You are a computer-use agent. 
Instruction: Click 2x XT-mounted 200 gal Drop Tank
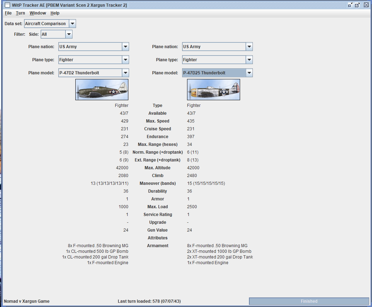coord(220,257)
